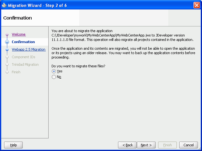Click the 'Migration Wizard - Step 2 of 6' title
This screenshot has height=151, width=202.
click(37, 5)
